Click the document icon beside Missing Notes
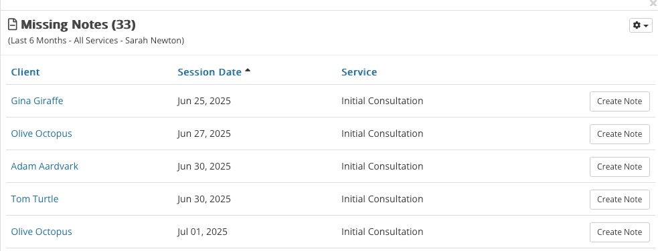The width and height of the screenshot is (658, 251). (x=13, y=25)
